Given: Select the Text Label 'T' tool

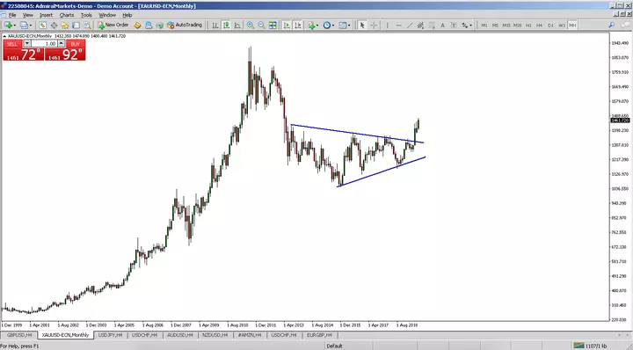Looking at the screenshot, I should (x=454, y=25).
